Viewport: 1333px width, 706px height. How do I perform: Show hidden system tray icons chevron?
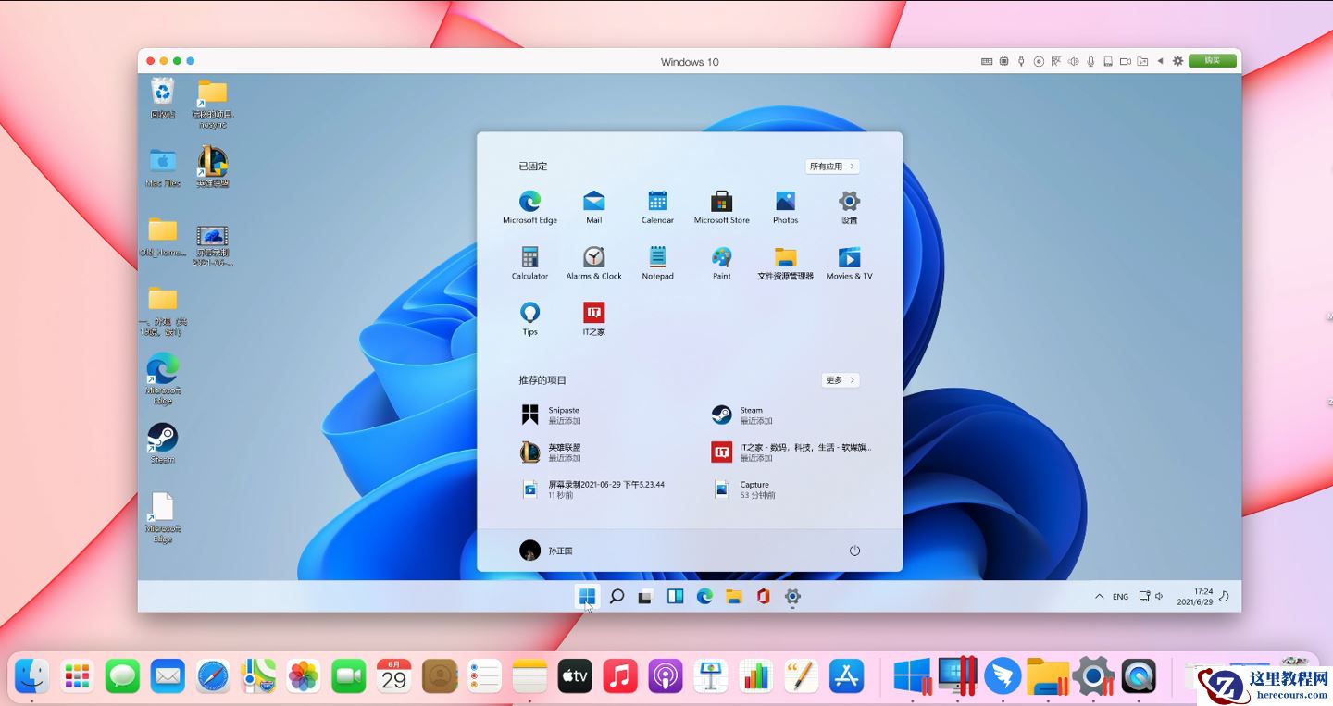[x=1099, y=597]
